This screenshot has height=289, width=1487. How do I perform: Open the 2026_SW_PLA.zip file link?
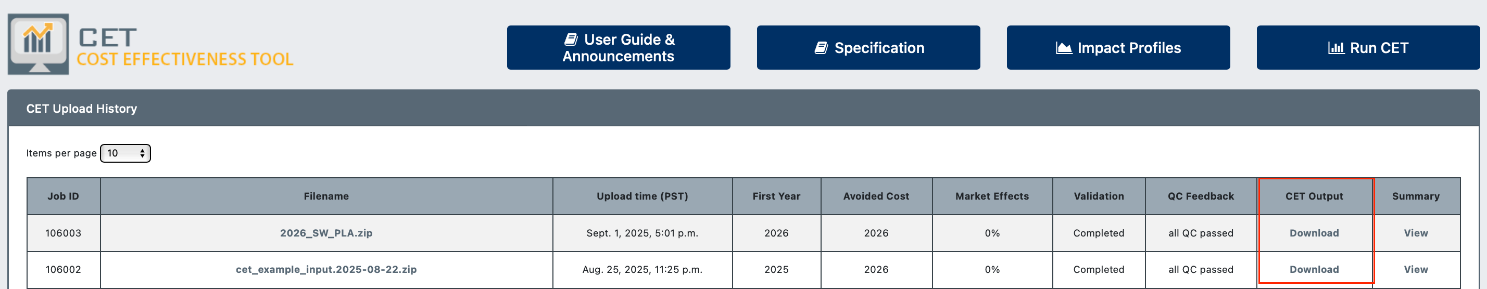326,233
